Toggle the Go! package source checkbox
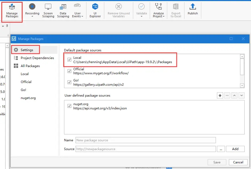 point(69,82)
